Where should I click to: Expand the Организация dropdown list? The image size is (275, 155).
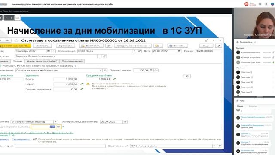click(134, 51)
